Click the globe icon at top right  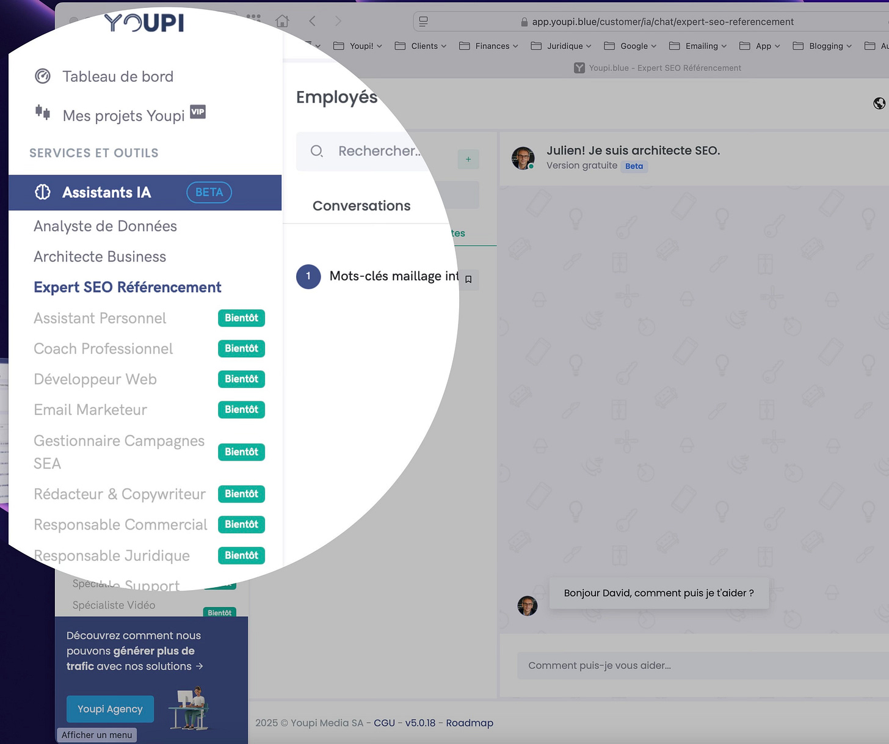[879, 103]
